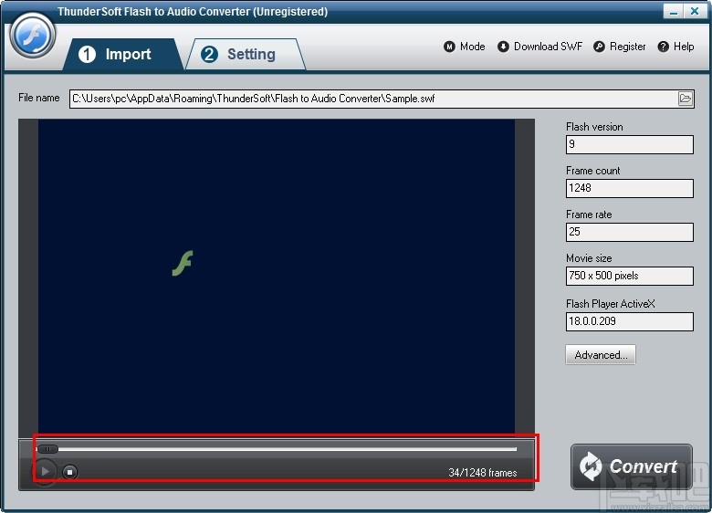The height and width of the screenshot is (513, 712).
Task: Open the Mode menu
Action: pyautogui.click(x=464, y=47)
